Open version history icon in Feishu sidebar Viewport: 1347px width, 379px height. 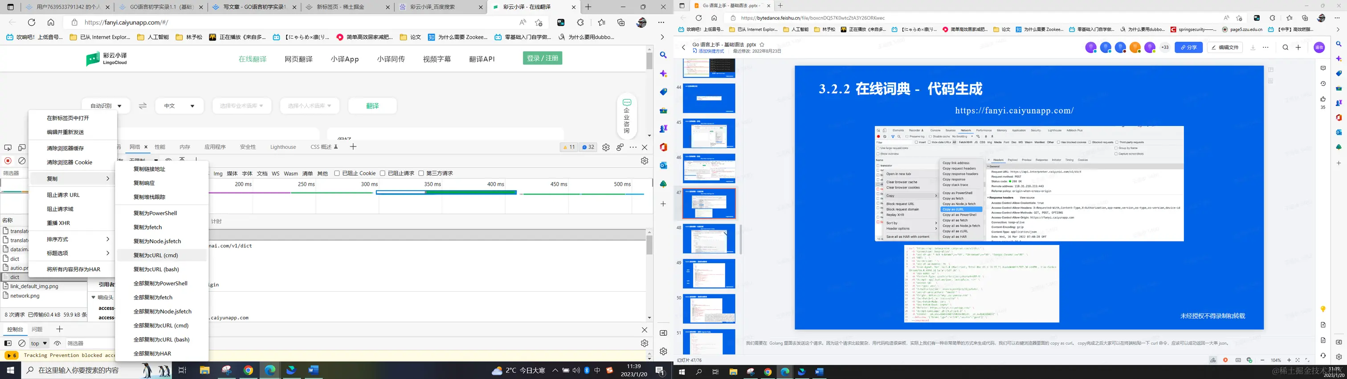click(x=1323, y=84)
